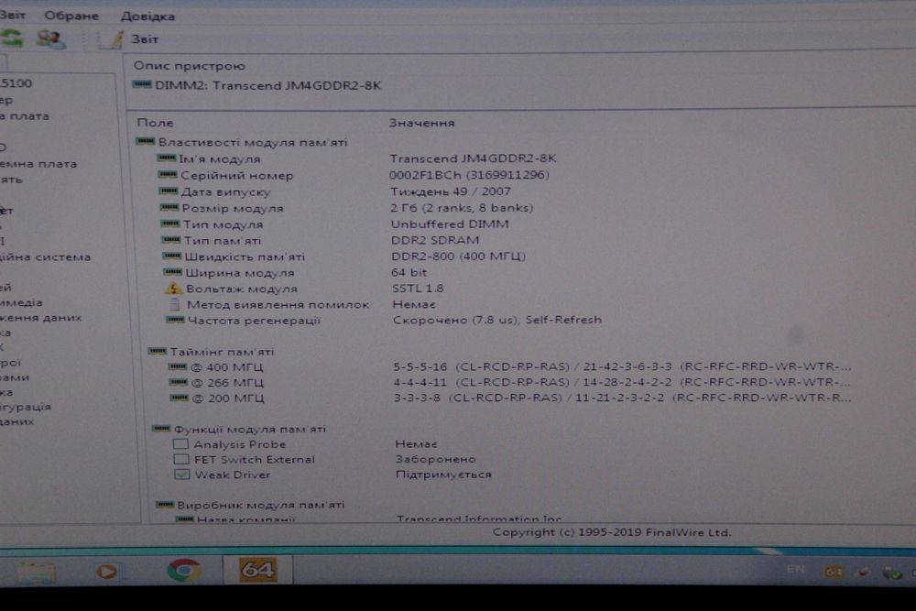Click the Звіт report toolbar button

coord(127,39)
